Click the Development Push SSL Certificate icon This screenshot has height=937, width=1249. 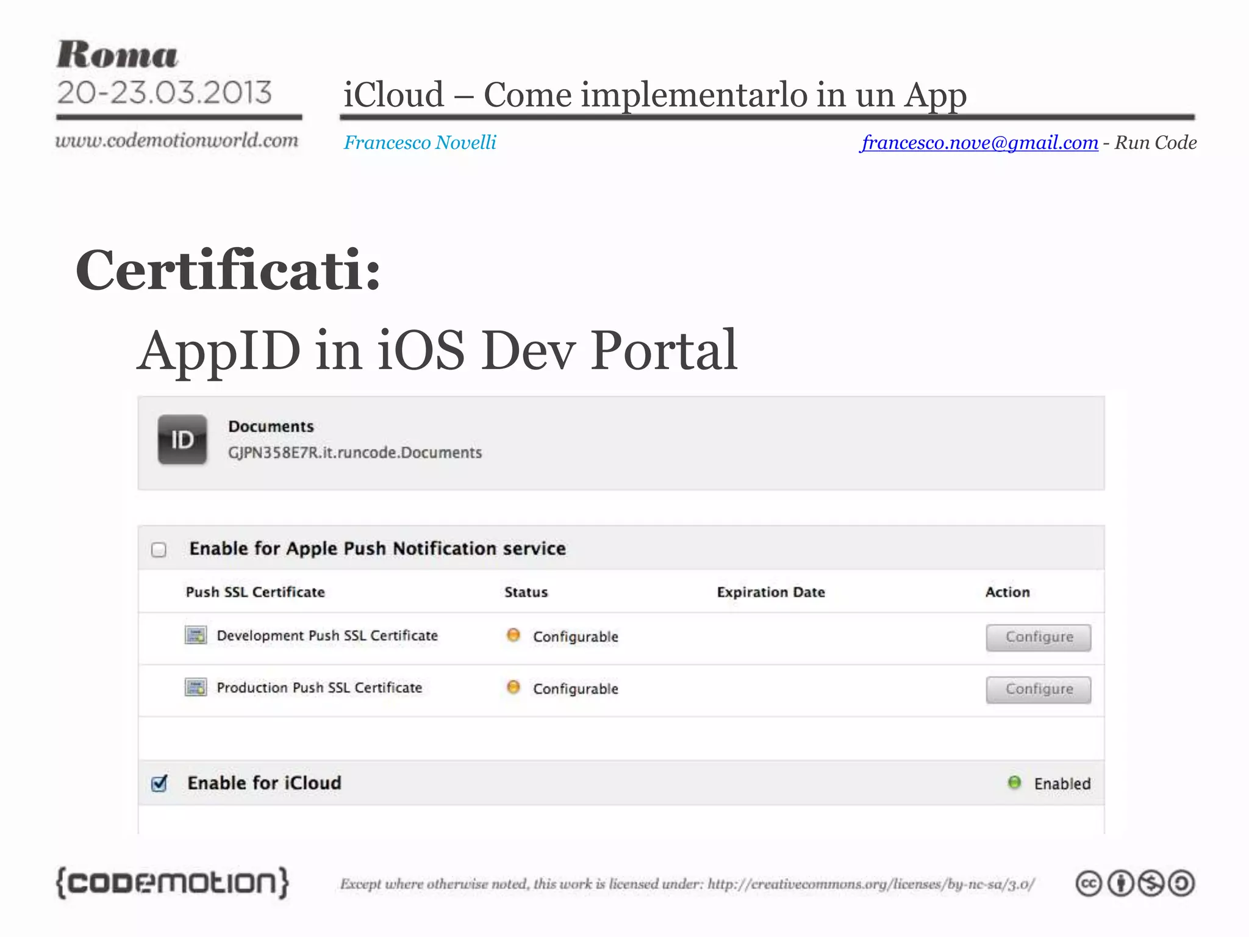(196, 635)
